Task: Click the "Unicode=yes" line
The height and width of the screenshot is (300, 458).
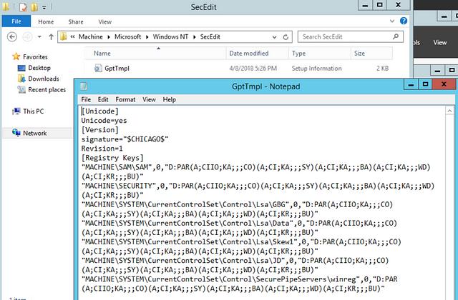Action: [104, 121]
